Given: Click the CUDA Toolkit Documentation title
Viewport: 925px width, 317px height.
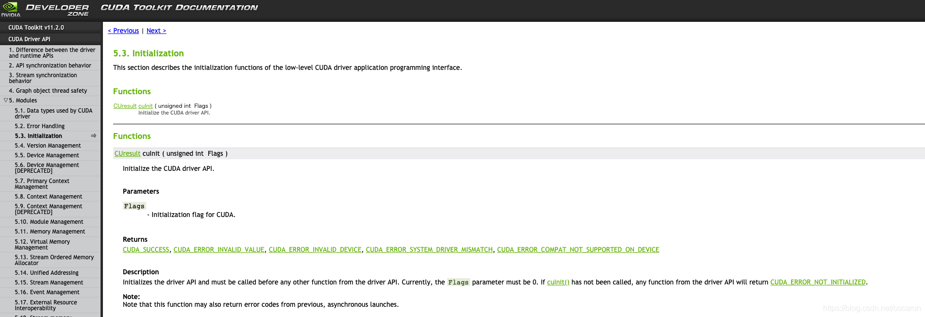Looking at the screenshot, I should (179, 8).
